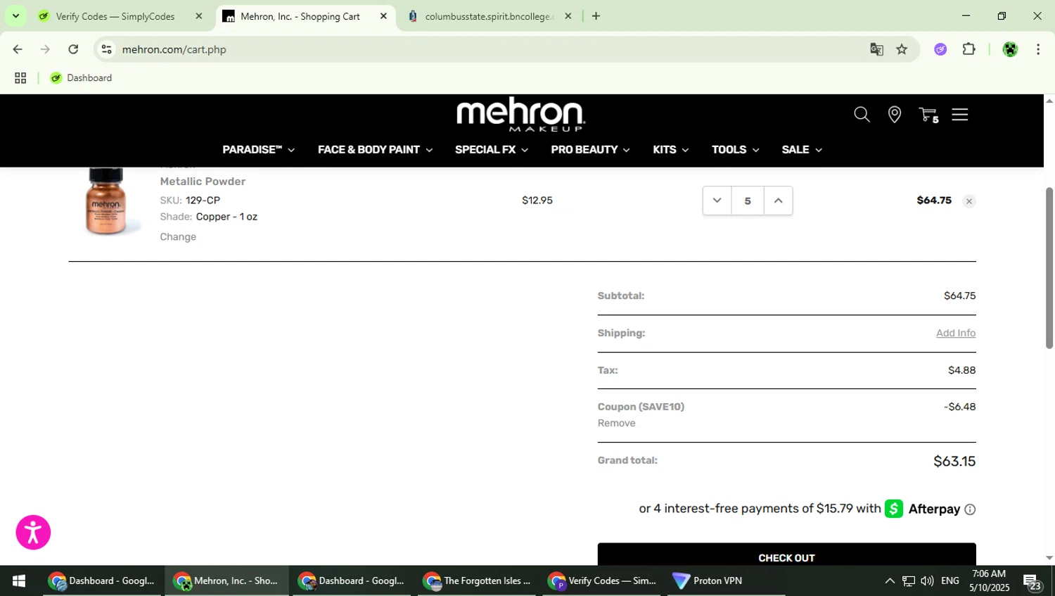The height and width of the screenshot is (596, 1055).
Task: Expand the SPECIAL FX menu
Action: [x=492, y=150]
